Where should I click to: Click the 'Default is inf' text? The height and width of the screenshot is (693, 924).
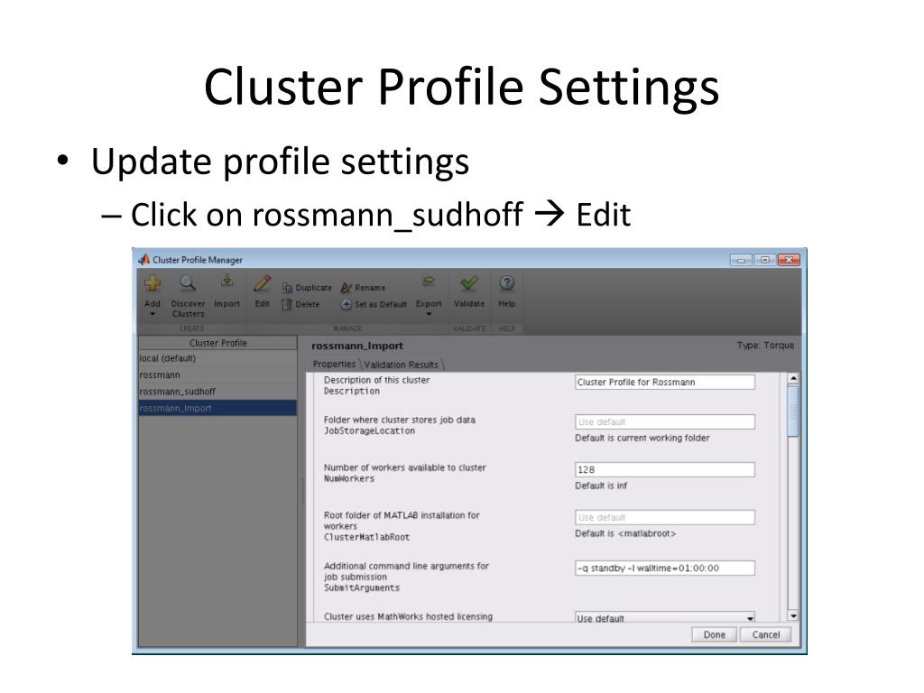[601, 485]
